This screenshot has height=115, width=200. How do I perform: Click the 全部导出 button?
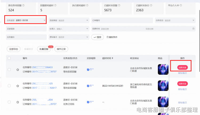(14, 49)
